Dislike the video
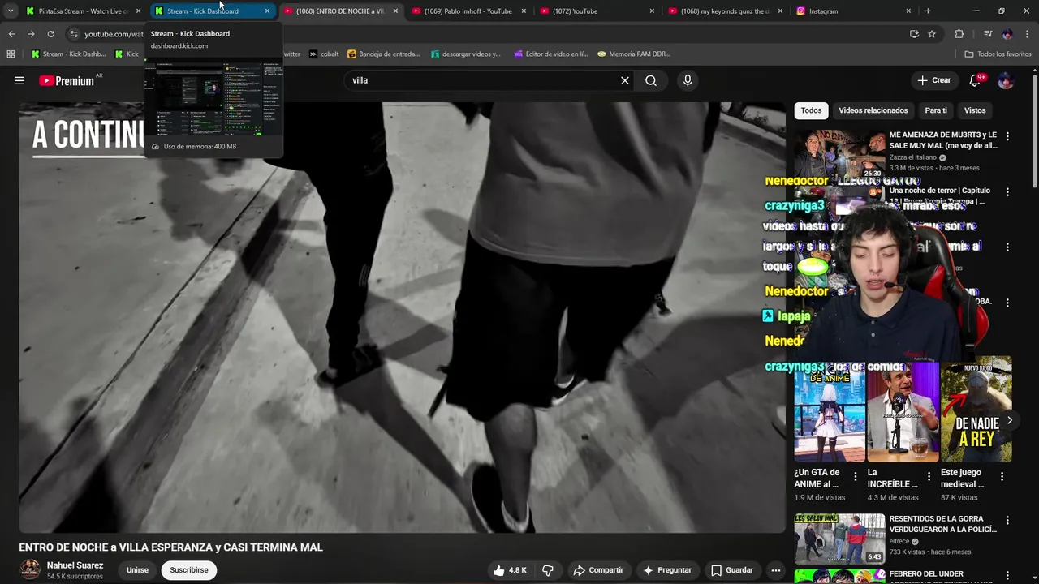Screen dimensions: 1039x584 point(548,570)
